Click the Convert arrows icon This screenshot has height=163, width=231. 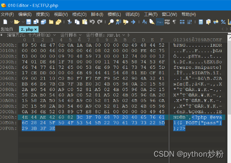tap(216, 22)
